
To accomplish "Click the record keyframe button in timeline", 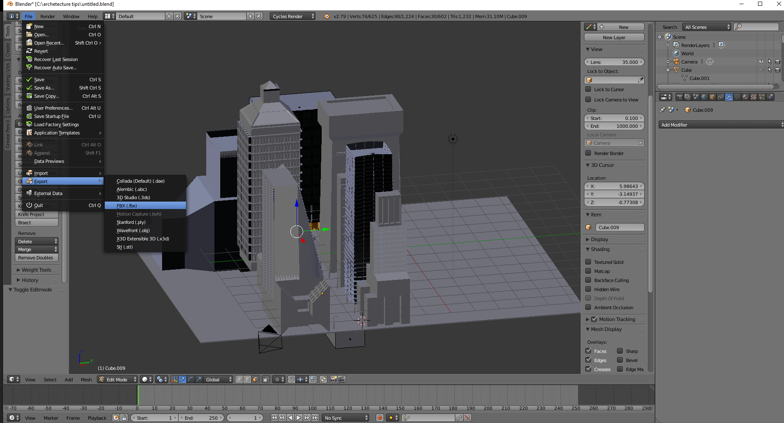I will coord(379,418).
